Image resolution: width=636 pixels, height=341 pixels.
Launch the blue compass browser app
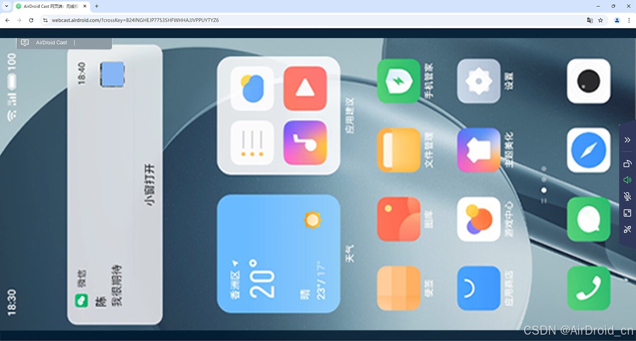point(589,150)
